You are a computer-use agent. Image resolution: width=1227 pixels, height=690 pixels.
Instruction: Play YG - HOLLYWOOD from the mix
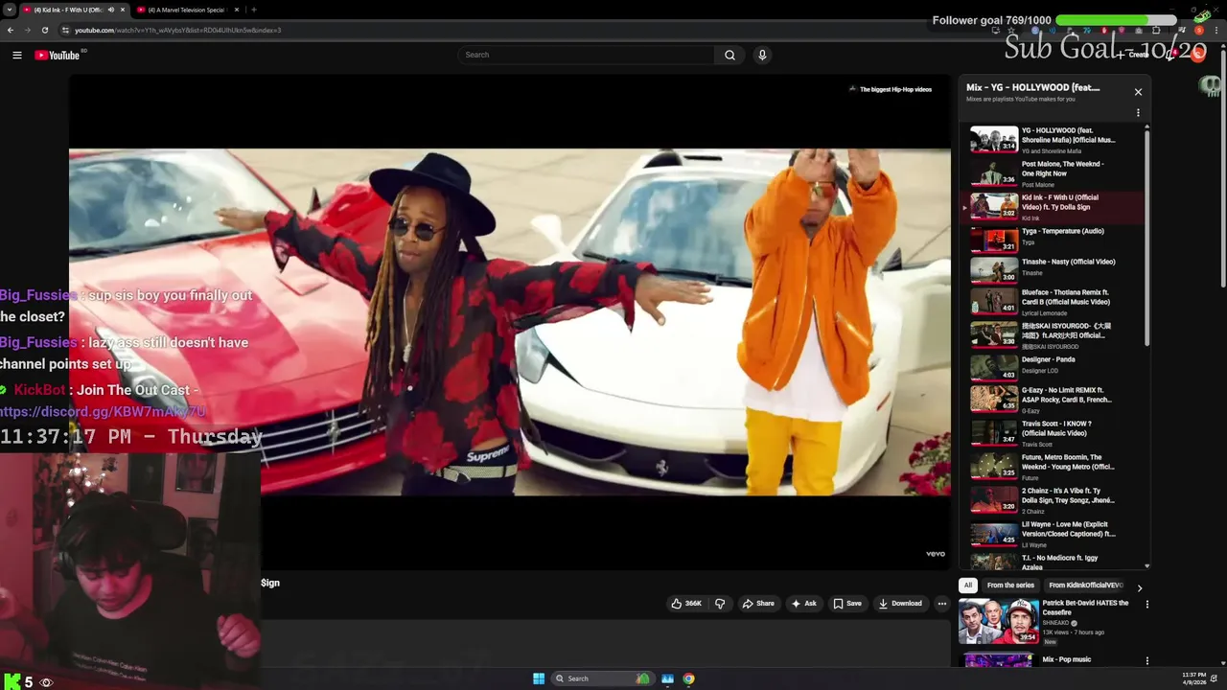pyautogui.click(x=1053, y=140)
